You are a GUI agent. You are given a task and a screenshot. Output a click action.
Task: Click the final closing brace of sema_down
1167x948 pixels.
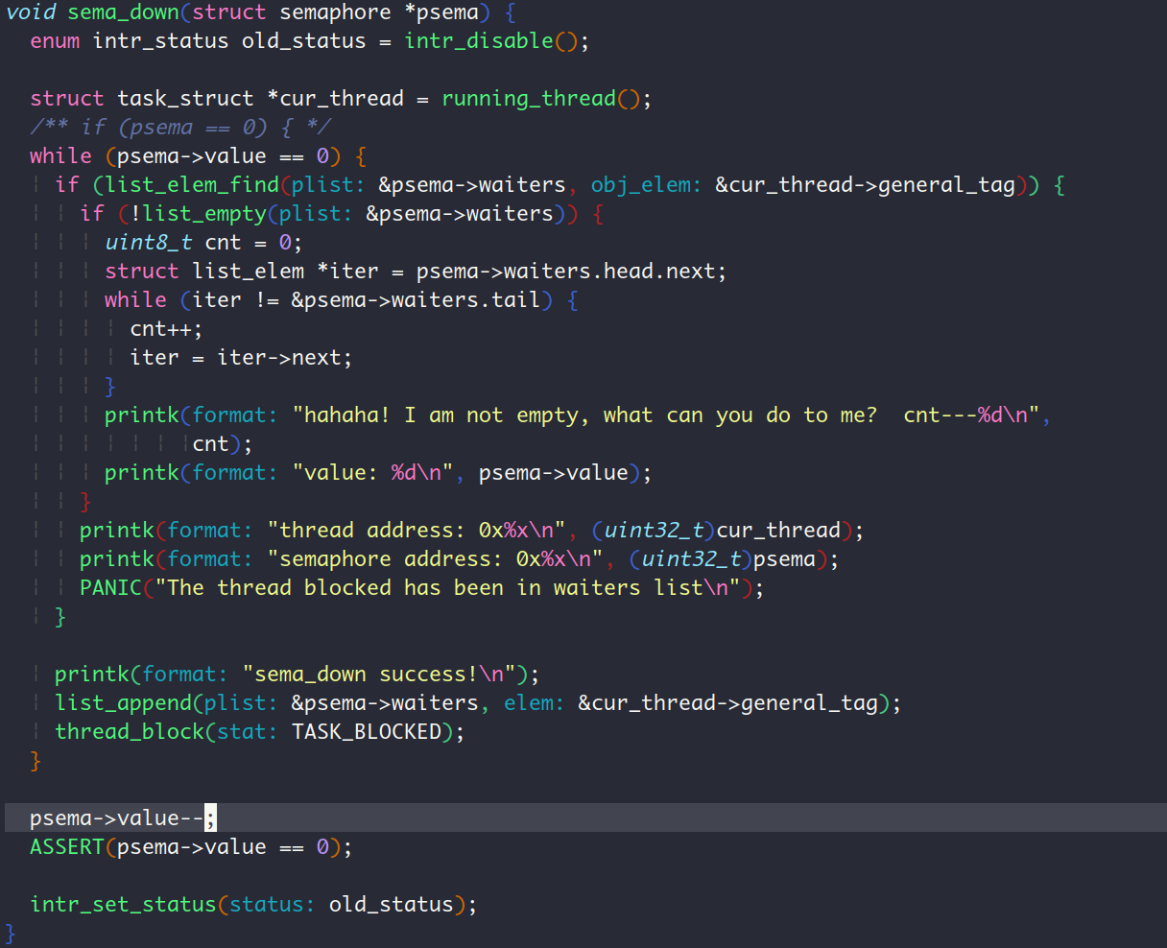tap(11, 934)
